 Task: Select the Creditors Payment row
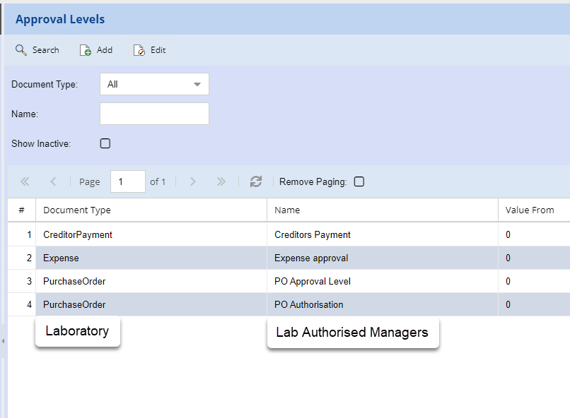tap(313, 234)
